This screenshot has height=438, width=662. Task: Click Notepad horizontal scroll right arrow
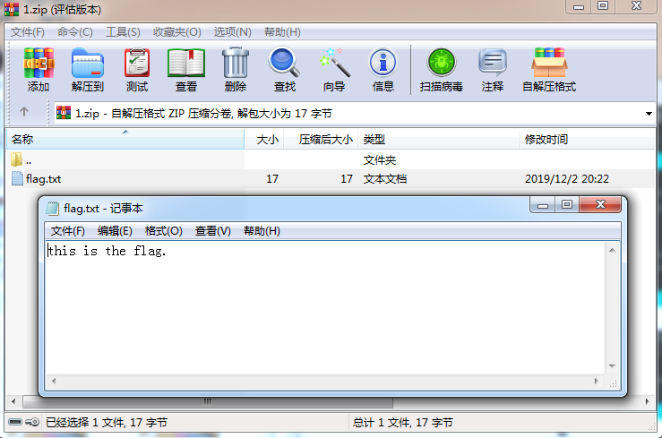[596, 381]
